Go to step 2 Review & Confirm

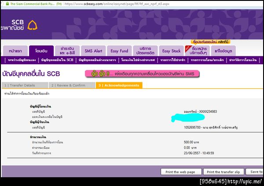72,85
